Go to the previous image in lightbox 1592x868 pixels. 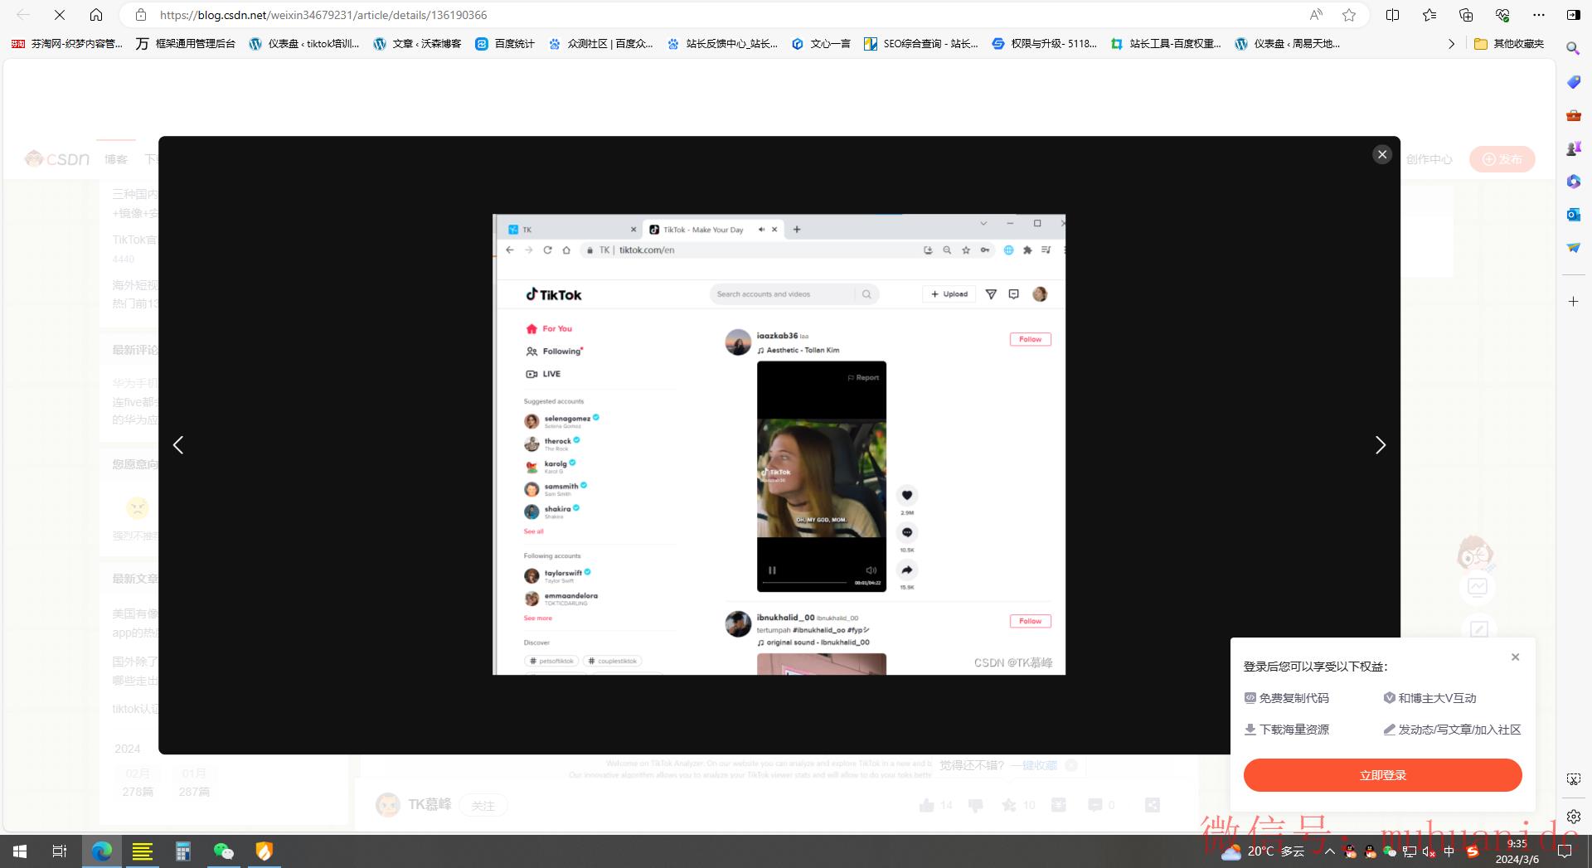pyautogui.click(x=178, y=445)
